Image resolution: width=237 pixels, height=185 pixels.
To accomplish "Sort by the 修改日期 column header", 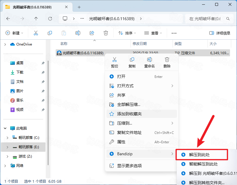I will coord(140,44).
